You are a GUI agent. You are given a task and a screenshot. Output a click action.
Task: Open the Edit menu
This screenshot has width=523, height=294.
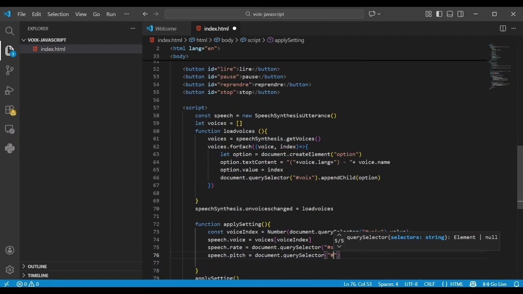click(36, 14)
